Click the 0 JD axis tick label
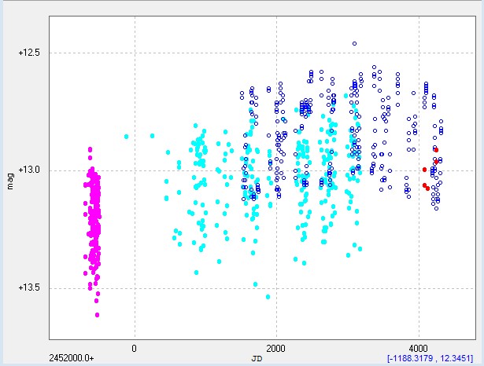 [x=134, y=349]
